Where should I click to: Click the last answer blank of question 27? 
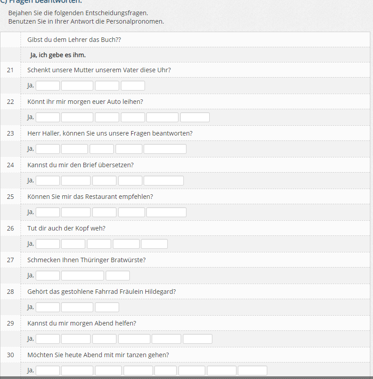point(118,276)
